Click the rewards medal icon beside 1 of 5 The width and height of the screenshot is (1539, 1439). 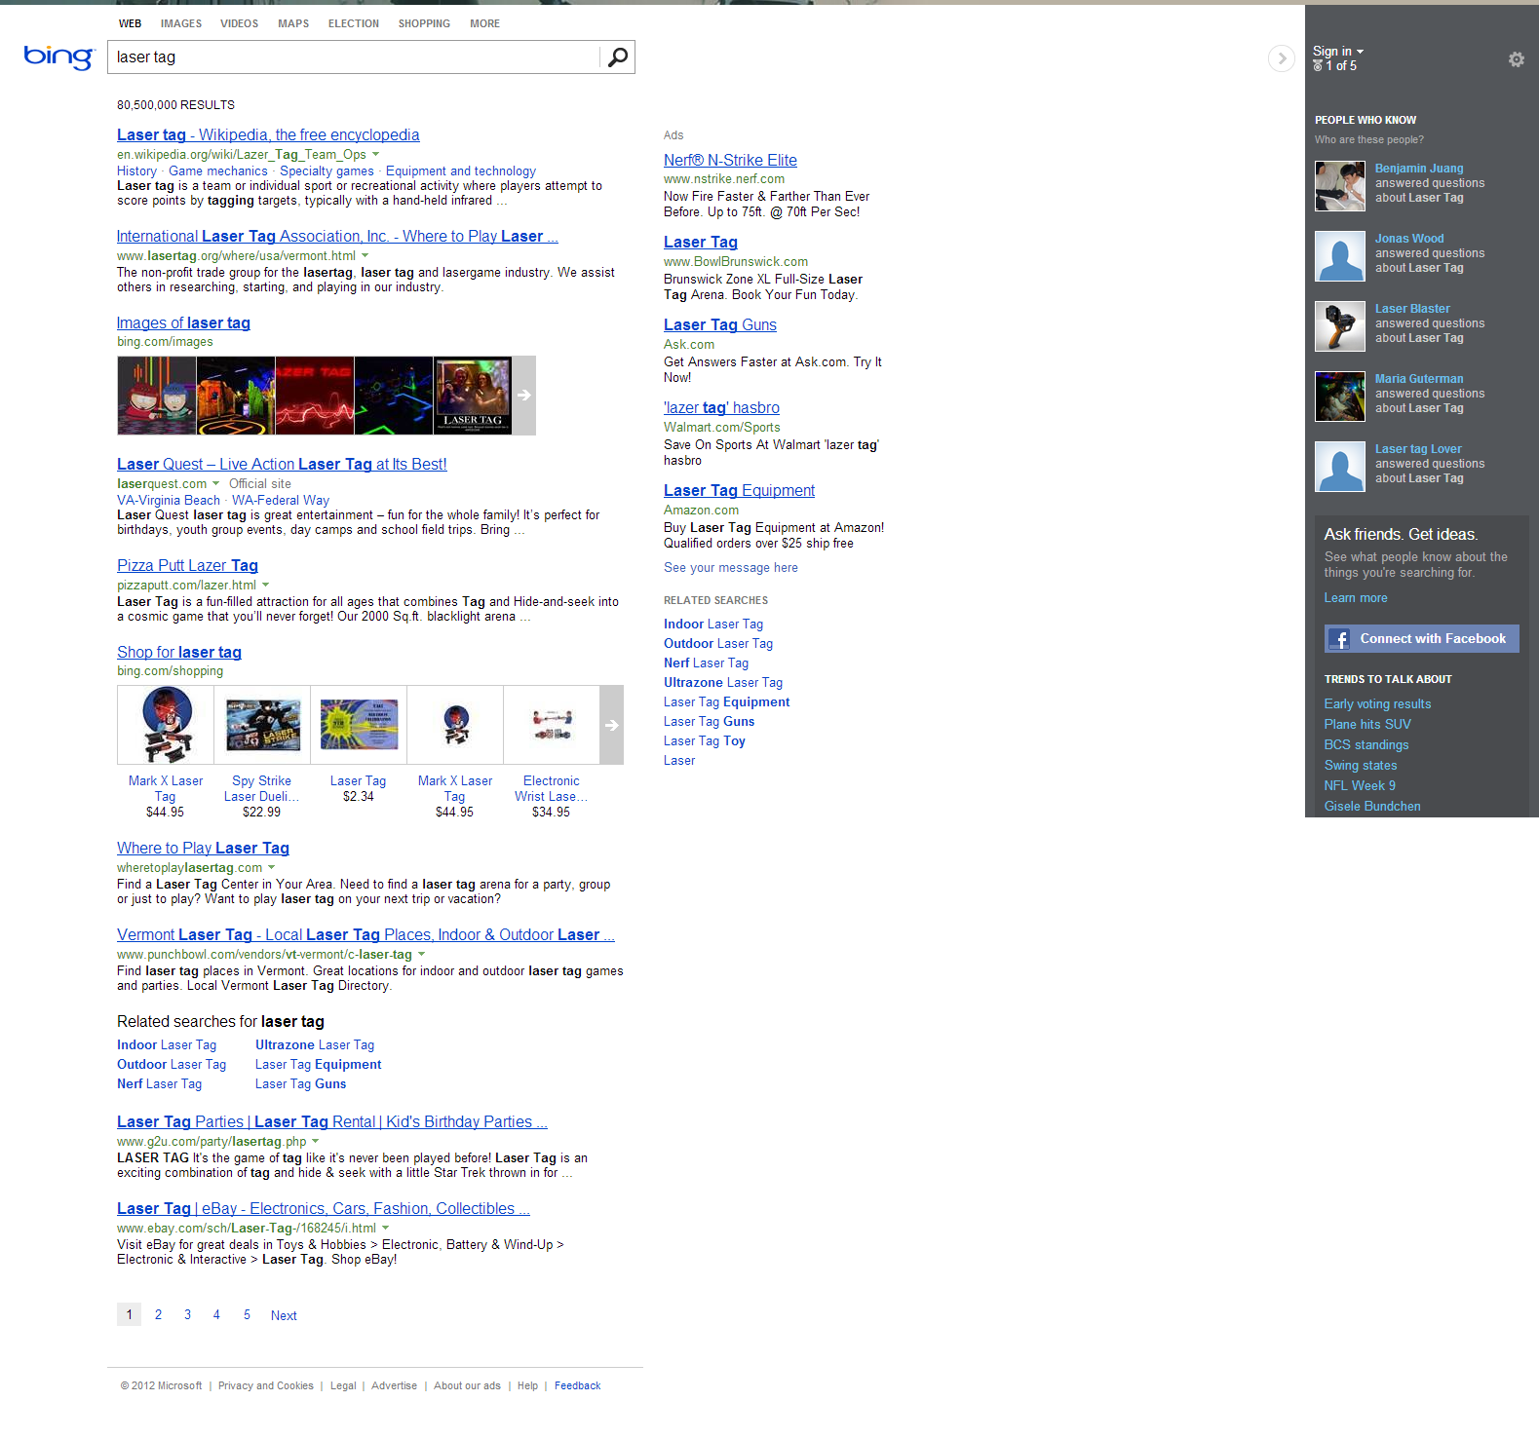click(1318, 65)
